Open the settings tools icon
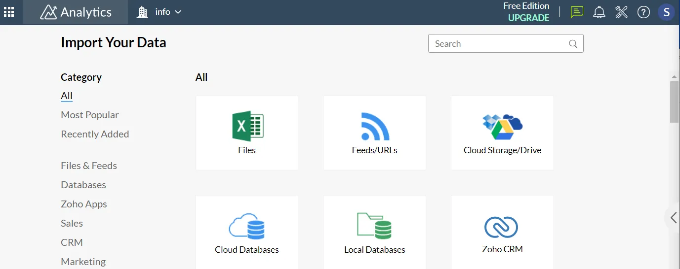 coord(621,12)
